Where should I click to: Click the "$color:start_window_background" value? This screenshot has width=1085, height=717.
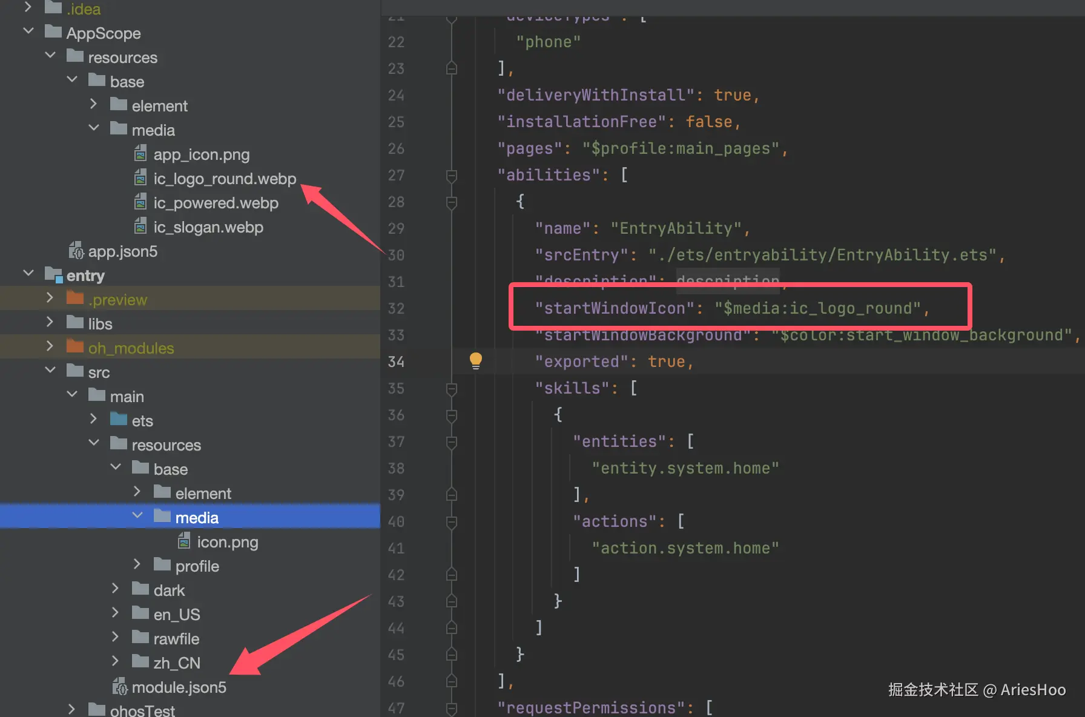[922, 335]
